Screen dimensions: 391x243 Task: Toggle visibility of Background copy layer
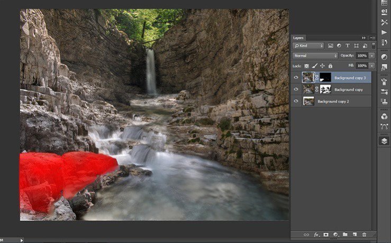296,89
